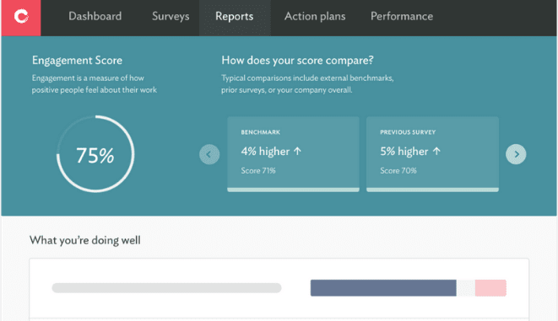Click the upward arrow beside 4% higher
Screen dimensions: 558x321
[297, 152]
